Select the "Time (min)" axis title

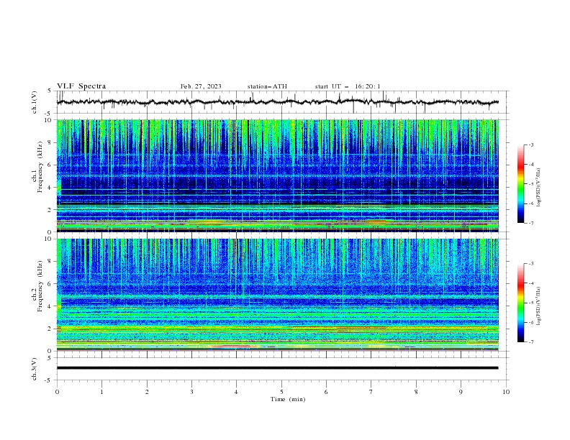coord(288,399)
